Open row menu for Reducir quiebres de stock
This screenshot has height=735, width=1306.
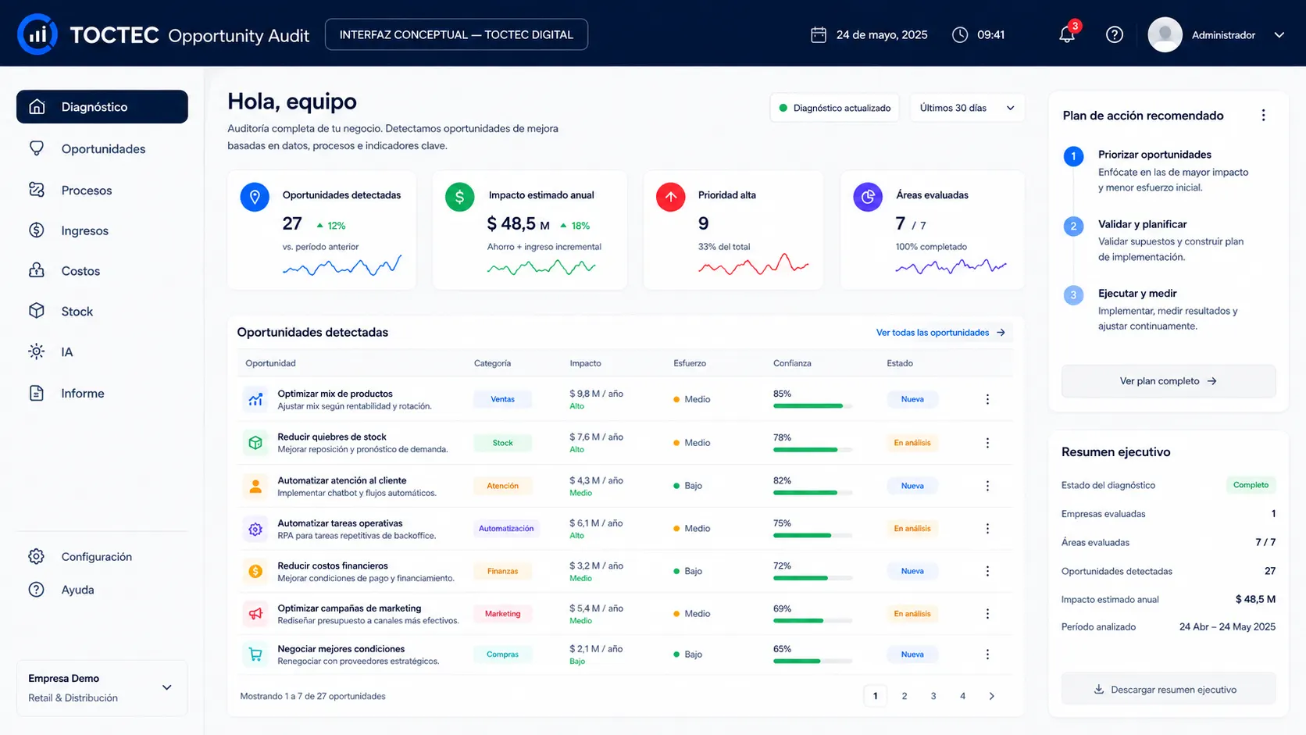987,443
